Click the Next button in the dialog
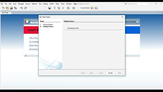Image resolution: width=163 pixels, height=92 pixels. pos(92,73)
